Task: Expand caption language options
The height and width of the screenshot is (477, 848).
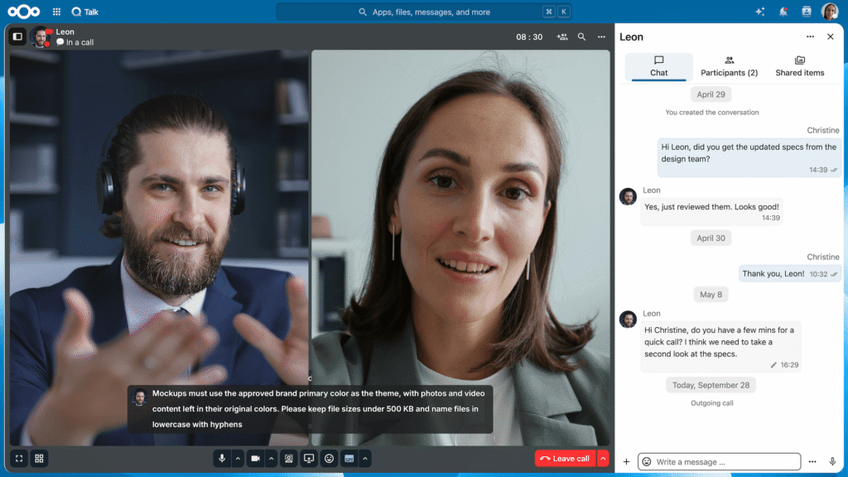Action: coord(365,459)
